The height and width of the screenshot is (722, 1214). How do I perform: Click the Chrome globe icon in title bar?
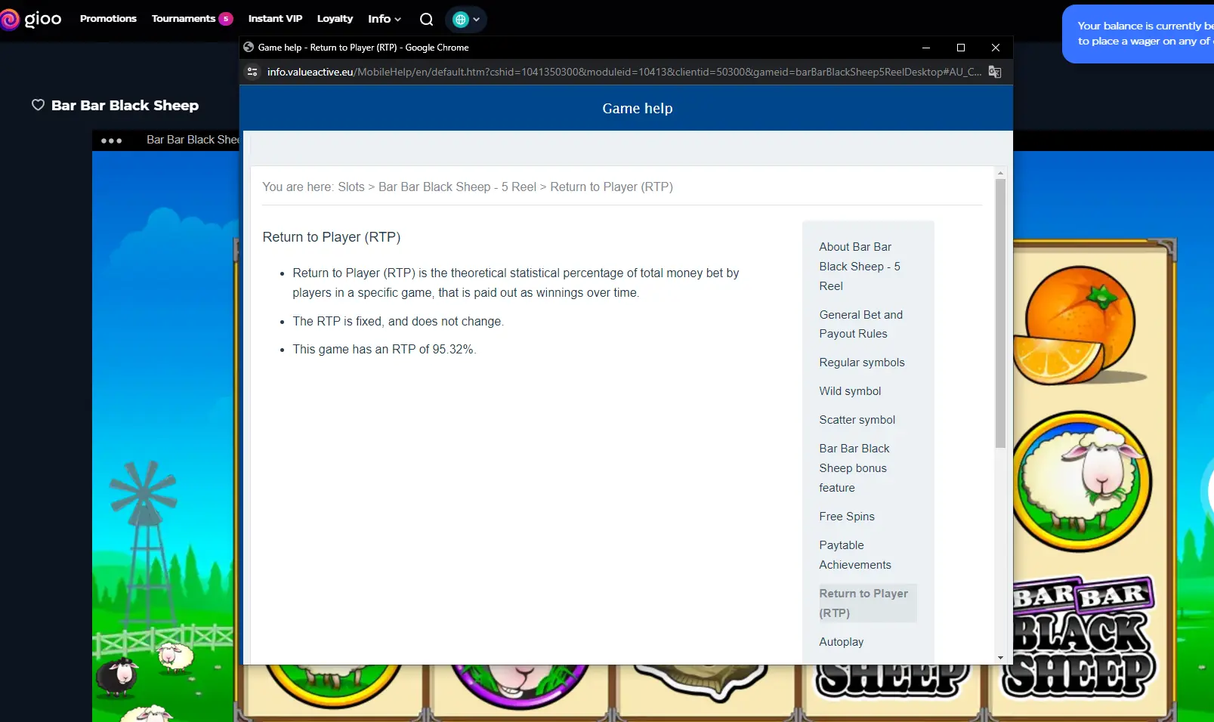point(249,47)
